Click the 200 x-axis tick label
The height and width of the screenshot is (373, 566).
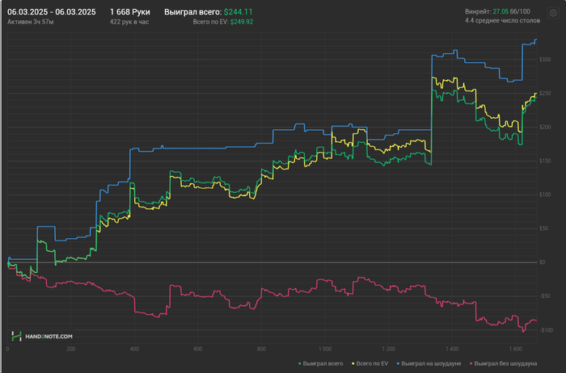tap(71, 349)
